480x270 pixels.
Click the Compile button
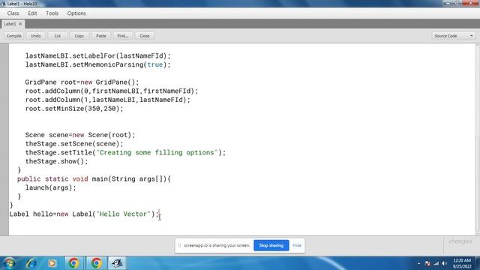coord(14,36)
